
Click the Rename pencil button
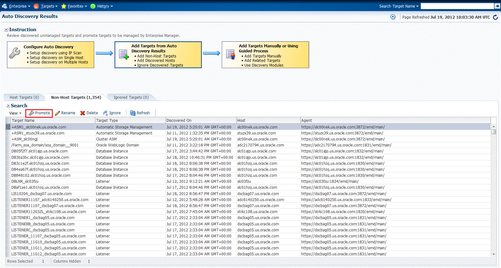tap(65, 113)
